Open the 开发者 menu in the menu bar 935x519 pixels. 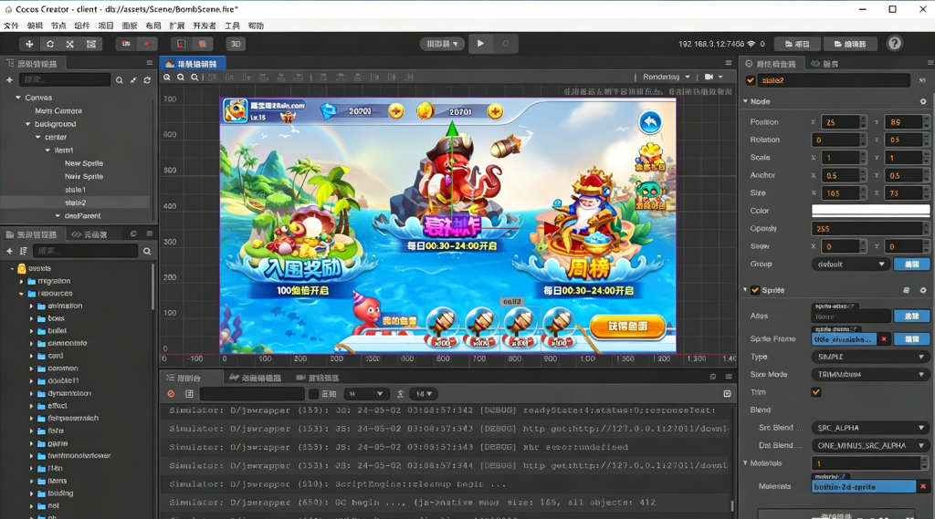205,26
